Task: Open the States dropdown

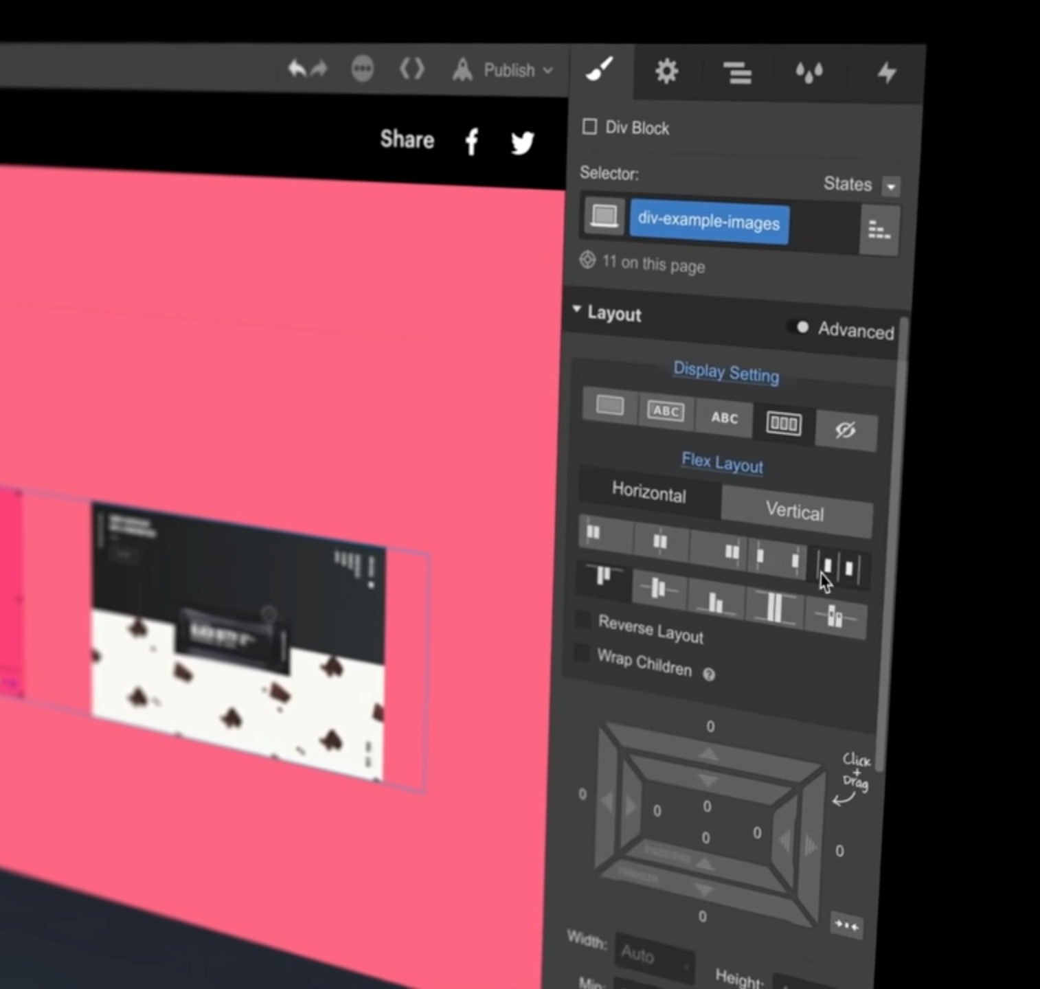Action: pos(891,186)
